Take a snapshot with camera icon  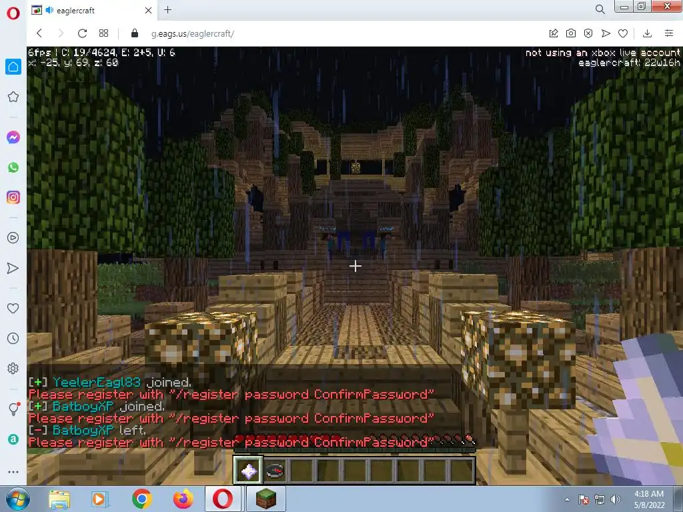coord(571,33)
